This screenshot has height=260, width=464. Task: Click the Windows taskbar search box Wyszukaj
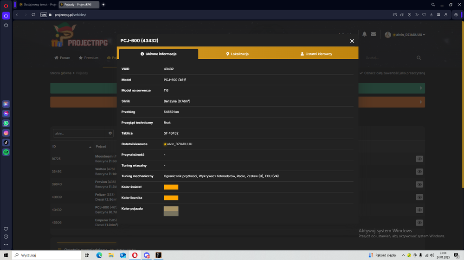(46, 255)
